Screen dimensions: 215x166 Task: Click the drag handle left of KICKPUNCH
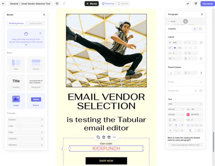click(x=62, y=149)
